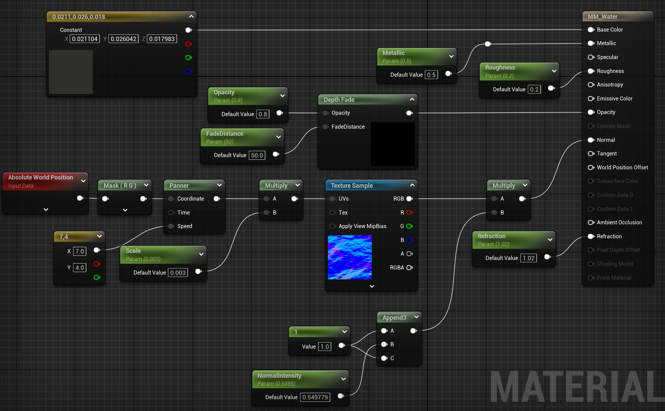Click the green channel output pin on the Constant node
Image resolution: width=665 pixels, height=411 pixels.
coord(189,58)
